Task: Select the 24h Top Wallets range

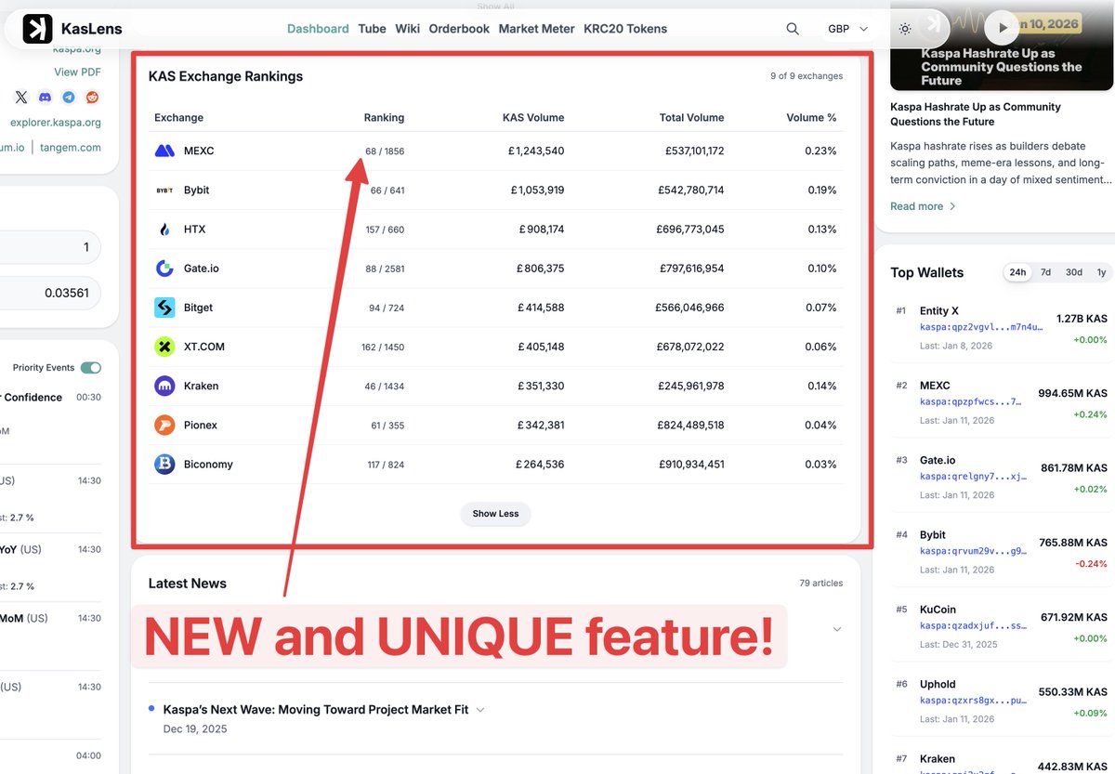Action: [x=1018, y=272]
